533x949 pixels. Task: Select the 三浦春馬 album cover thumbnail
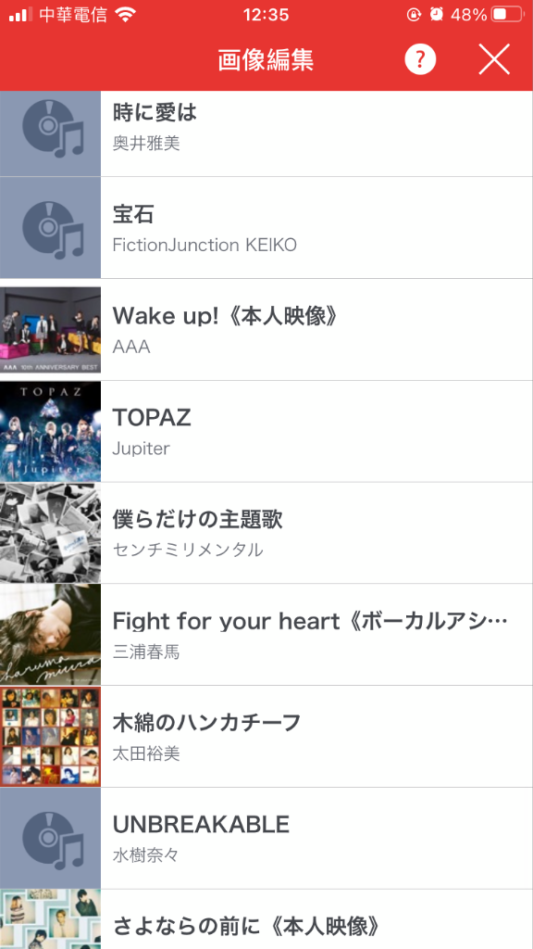[50, 635]
